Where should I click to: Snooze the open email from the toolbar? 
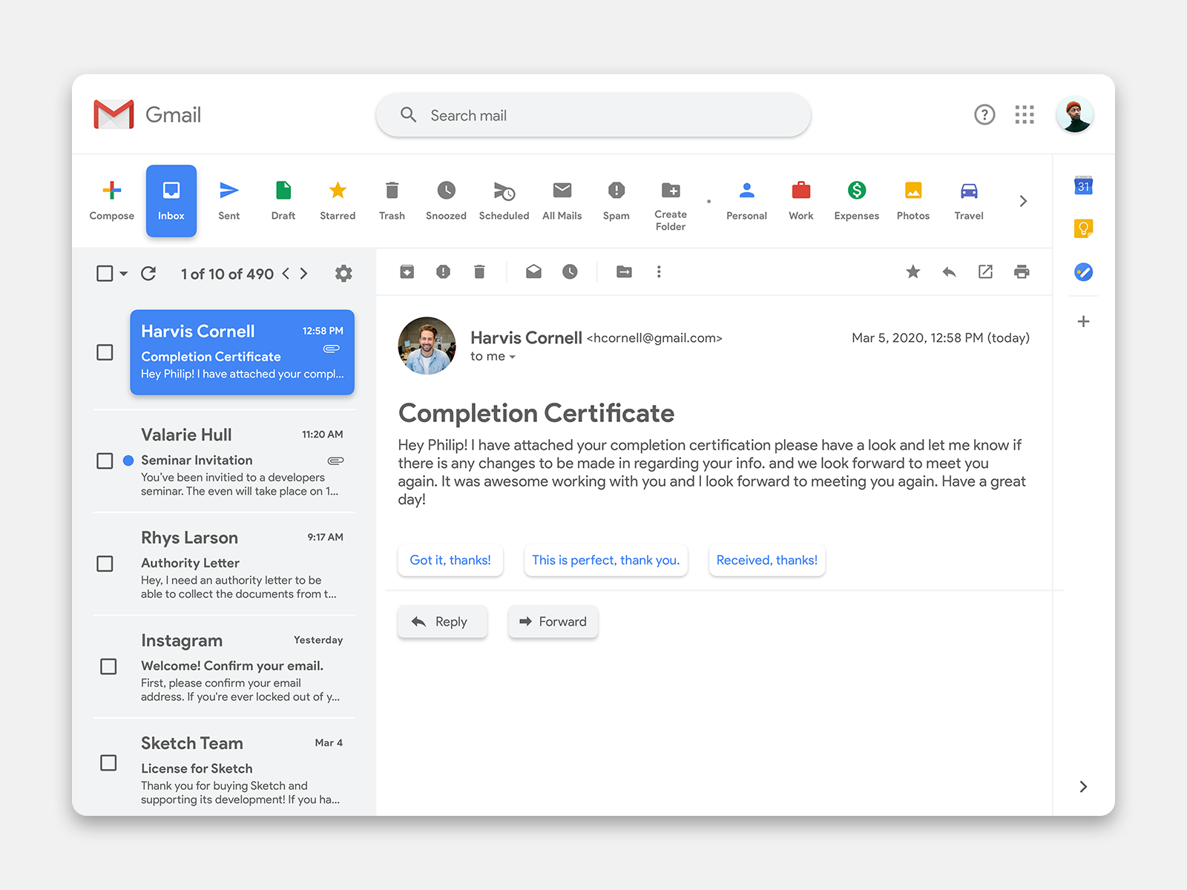point(570,271)
